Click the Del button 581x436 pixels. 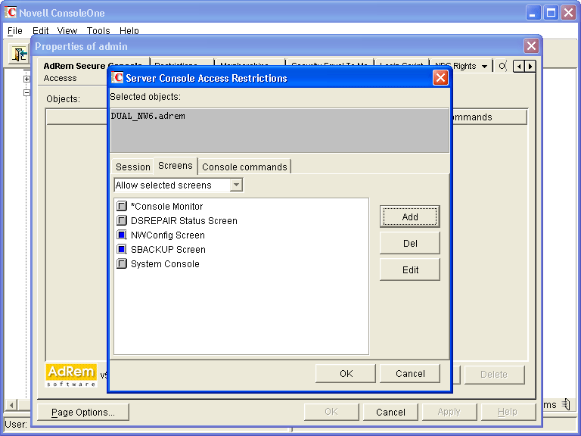(410, 243)
